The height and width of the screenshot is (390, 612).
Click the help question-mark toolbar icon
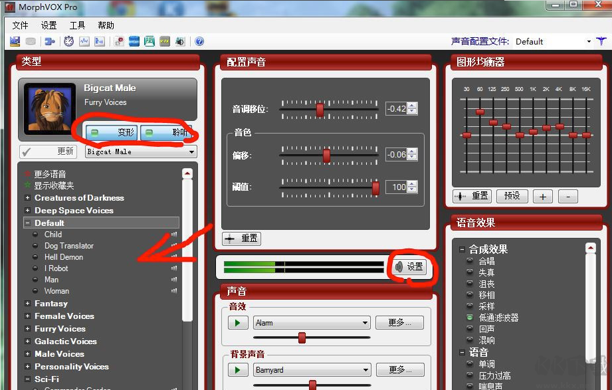(199, 41)
